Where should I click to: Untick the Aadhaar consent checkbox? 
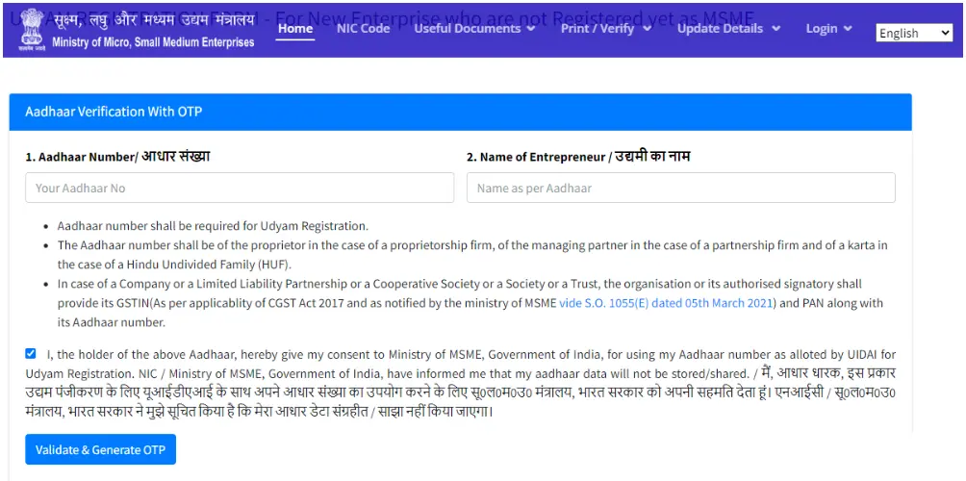31,353
